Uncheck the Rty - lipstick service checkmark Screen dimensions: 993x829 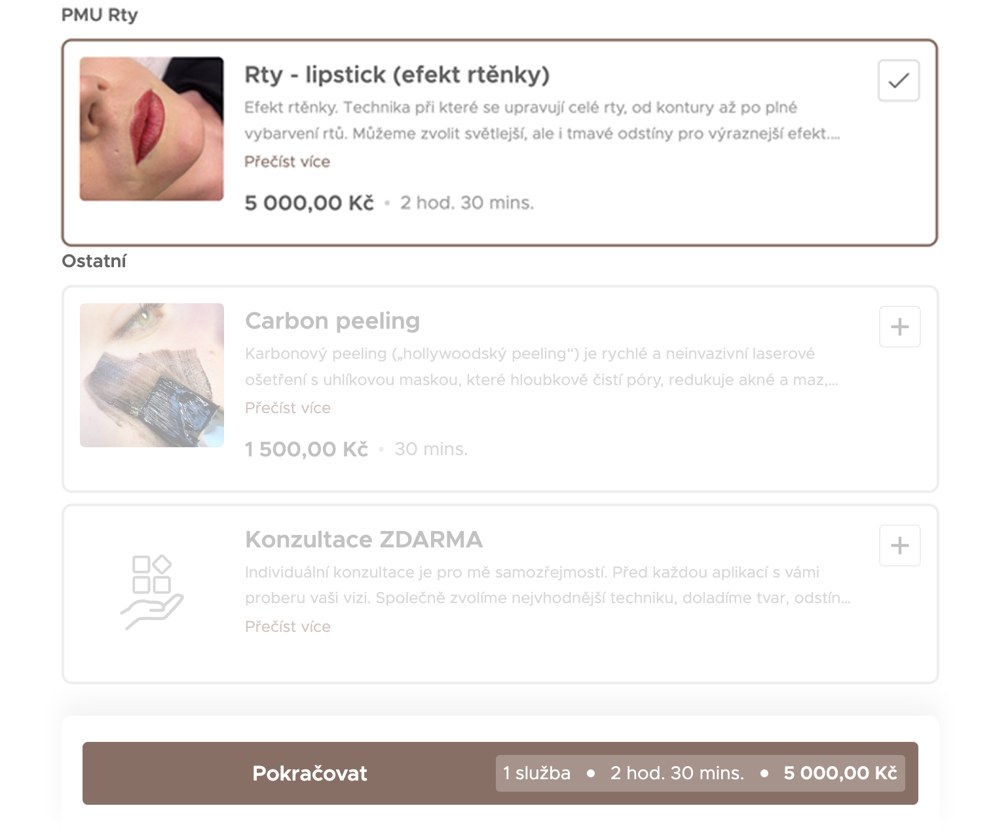pyautogui.click(x=898, y=81)
